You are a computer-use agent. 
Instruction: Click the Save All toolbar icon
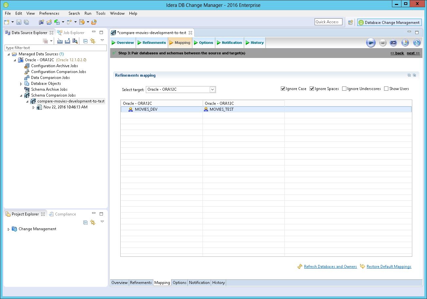(27, 22)
